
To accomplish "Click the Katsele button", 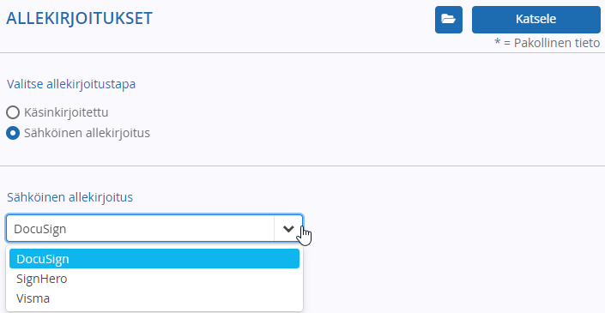I will point(536,19).
